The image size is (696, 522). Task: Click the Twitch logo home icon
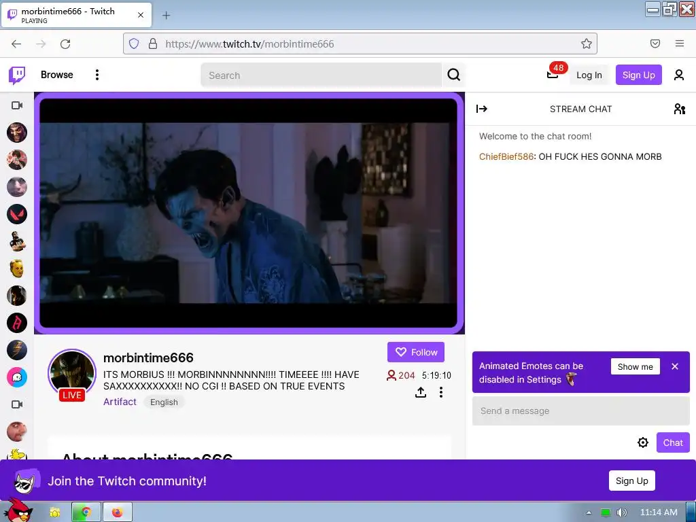point(17,75)
